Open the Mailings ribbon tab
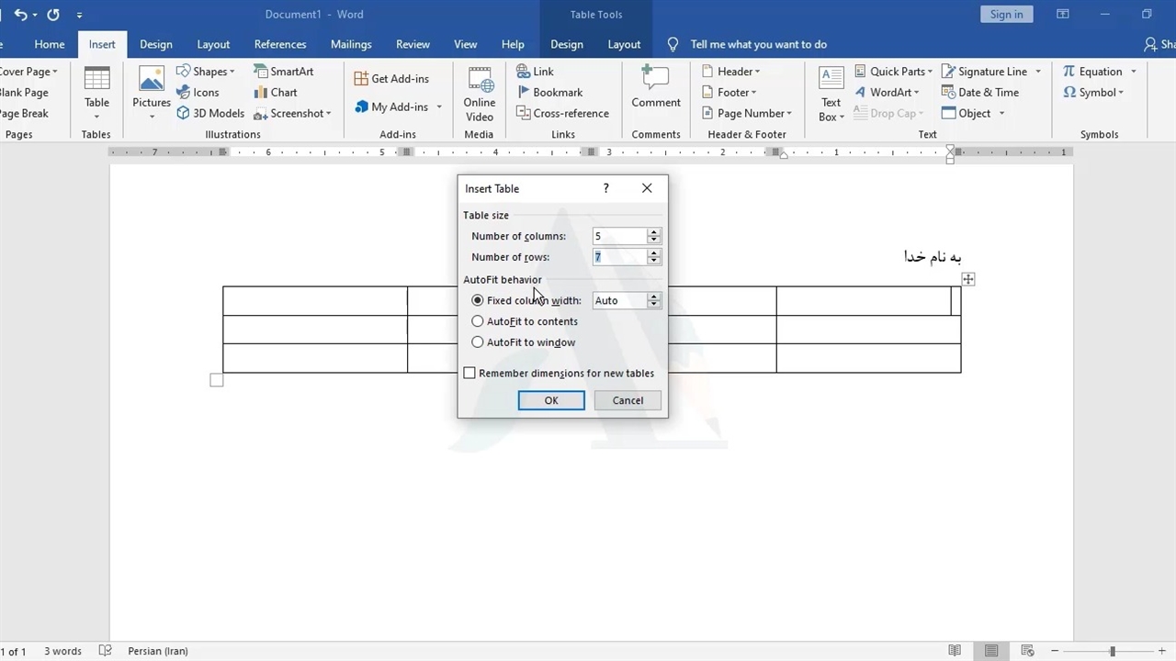The height and width of the screenshot is (661, 1176). 351,44
